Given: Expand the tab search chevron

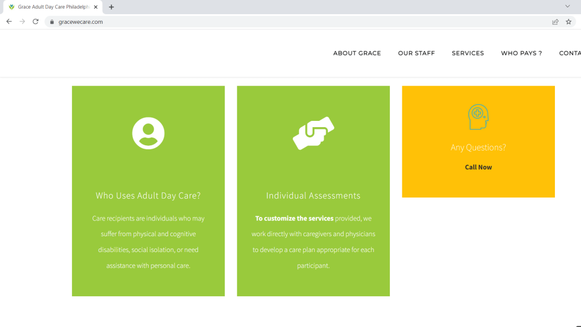Looking at the screenshot, I should point(567,6).
